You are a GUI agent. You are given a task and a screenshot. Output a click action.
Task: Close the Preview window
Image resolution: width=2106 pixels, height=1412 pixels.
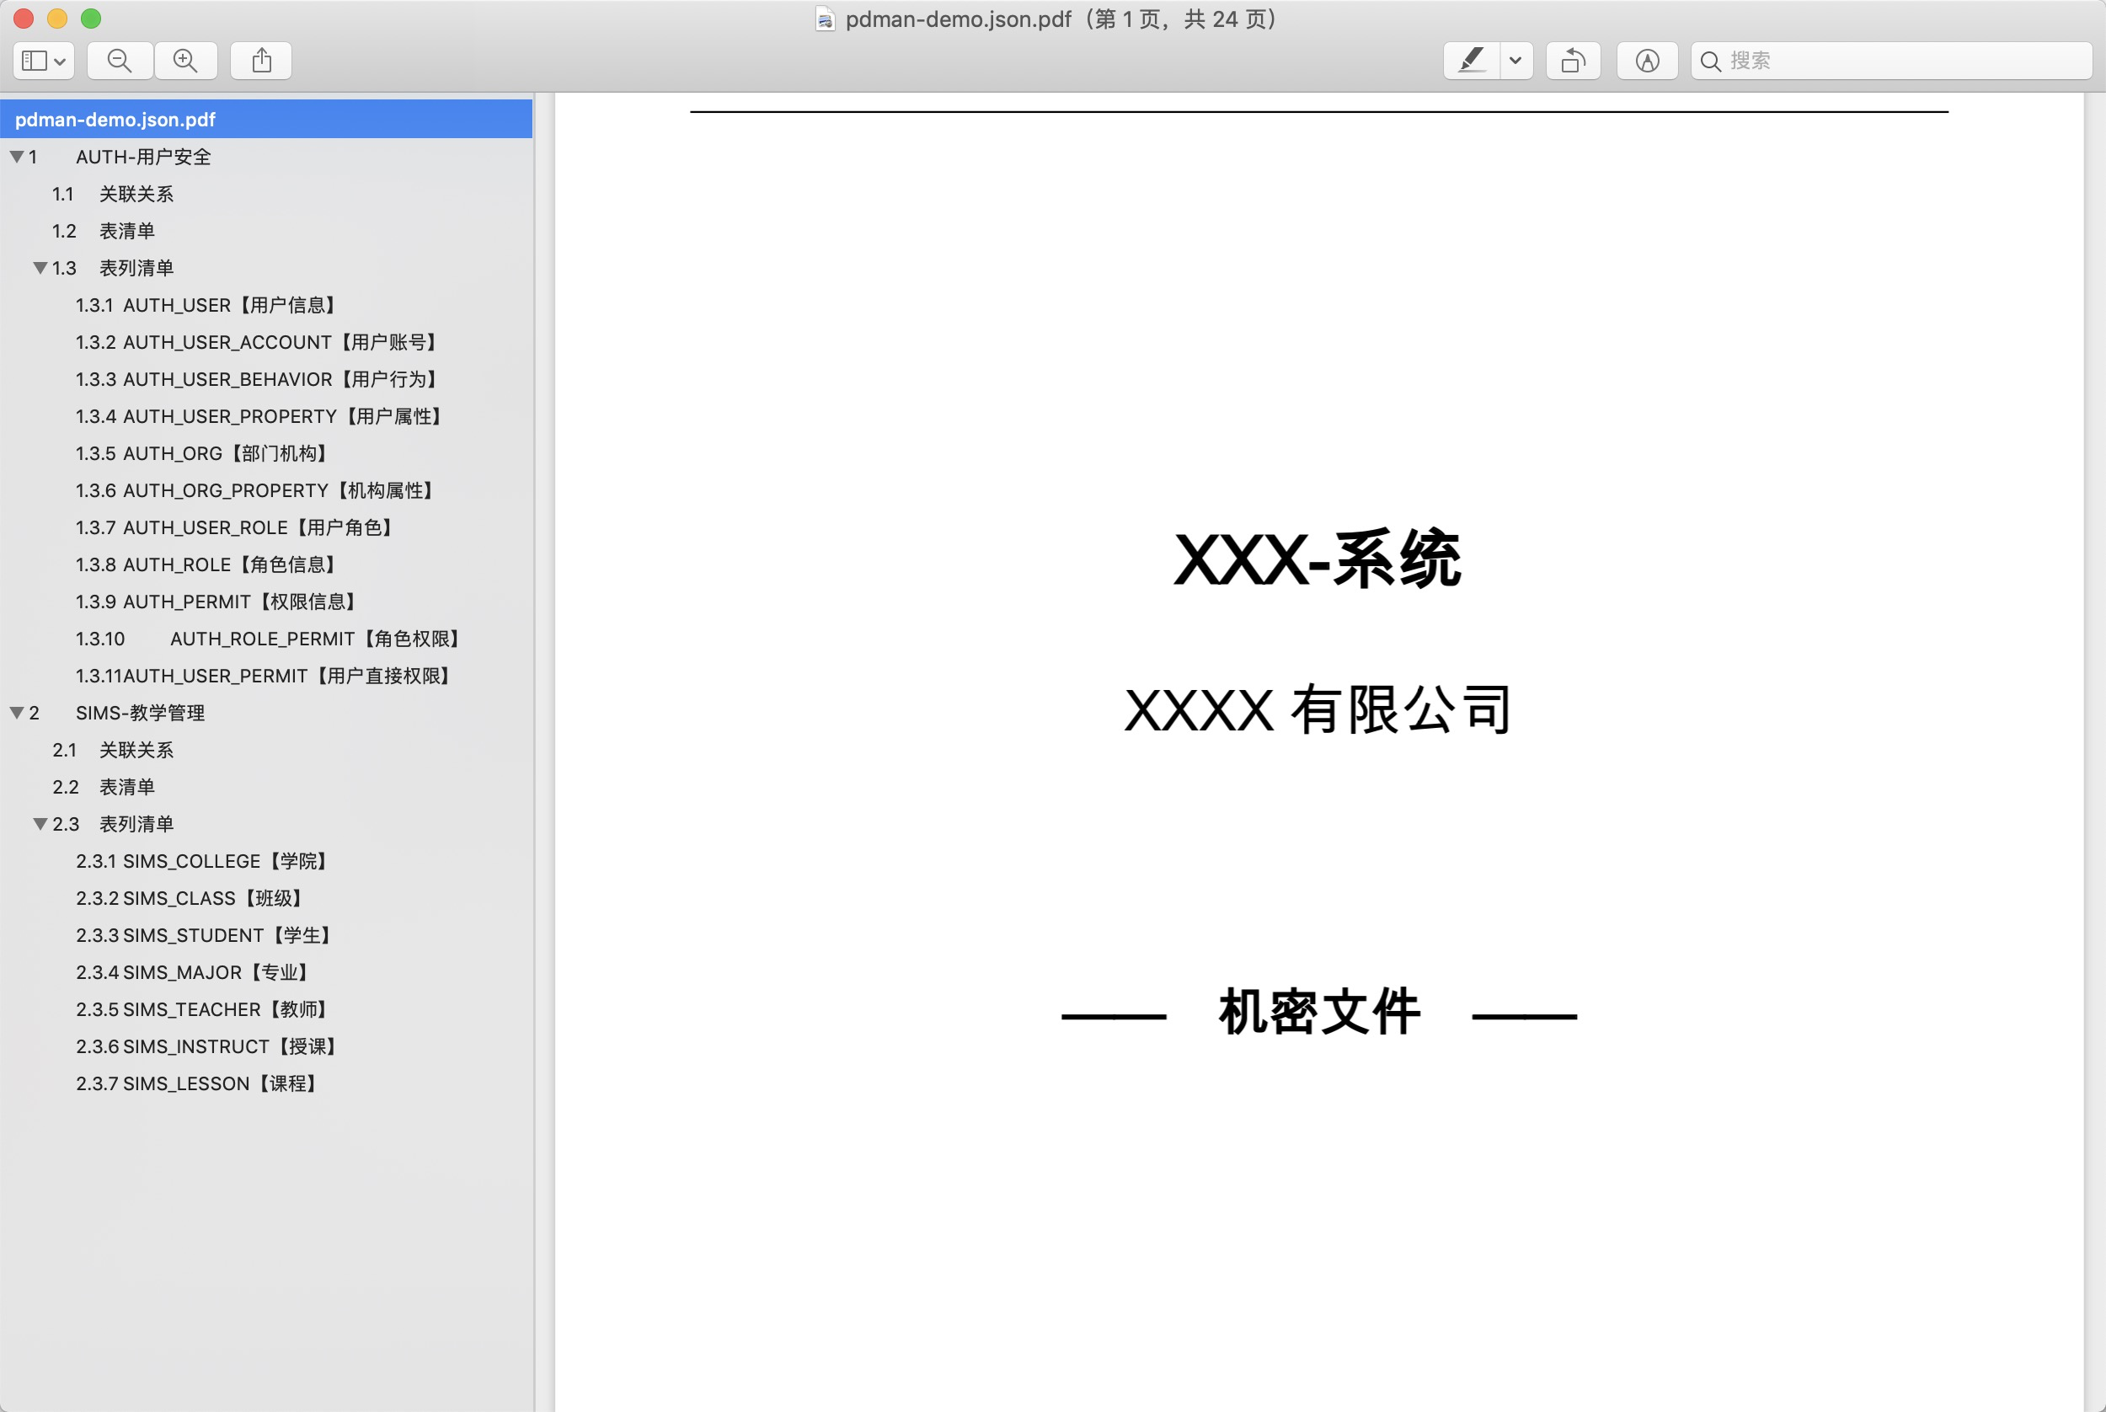click(24, 18)
